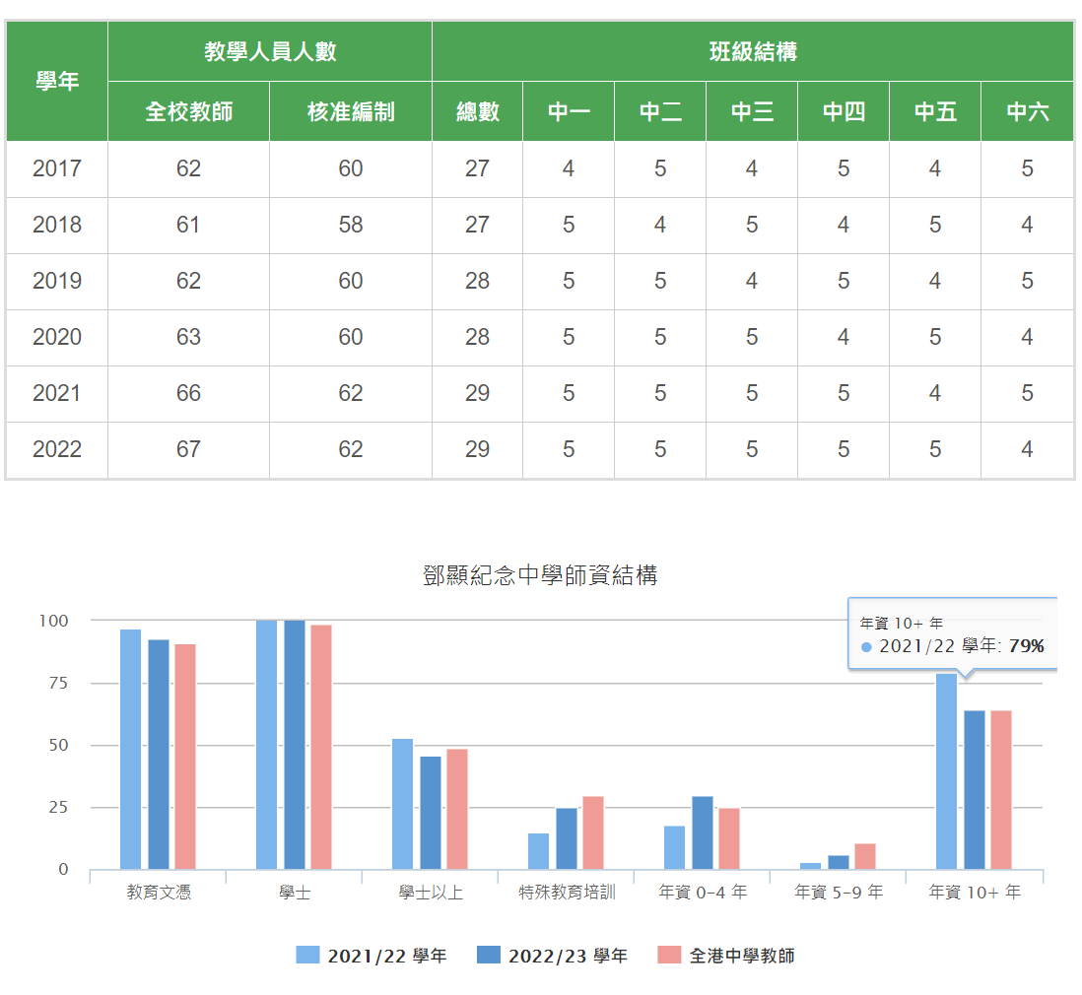Click the 79% tooltip for 年資 10+ 年

click(x=952, y=634)
